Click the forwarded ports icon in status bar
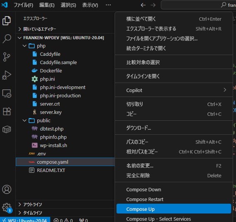The height and width of the screenshot is (222, 236). tap(81, 220)
